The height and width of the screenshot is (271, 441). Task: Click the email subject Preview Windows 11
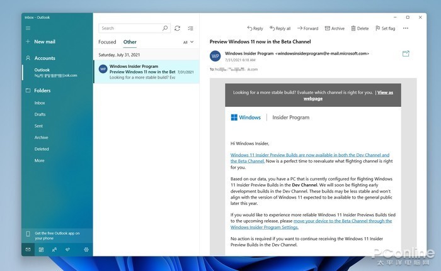tap(260, 41)
